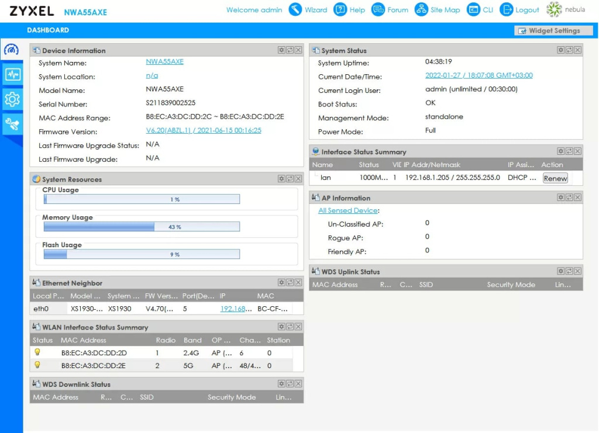Click Renew for the lan interface
This screenshot has width=599, height=433.
555,178
